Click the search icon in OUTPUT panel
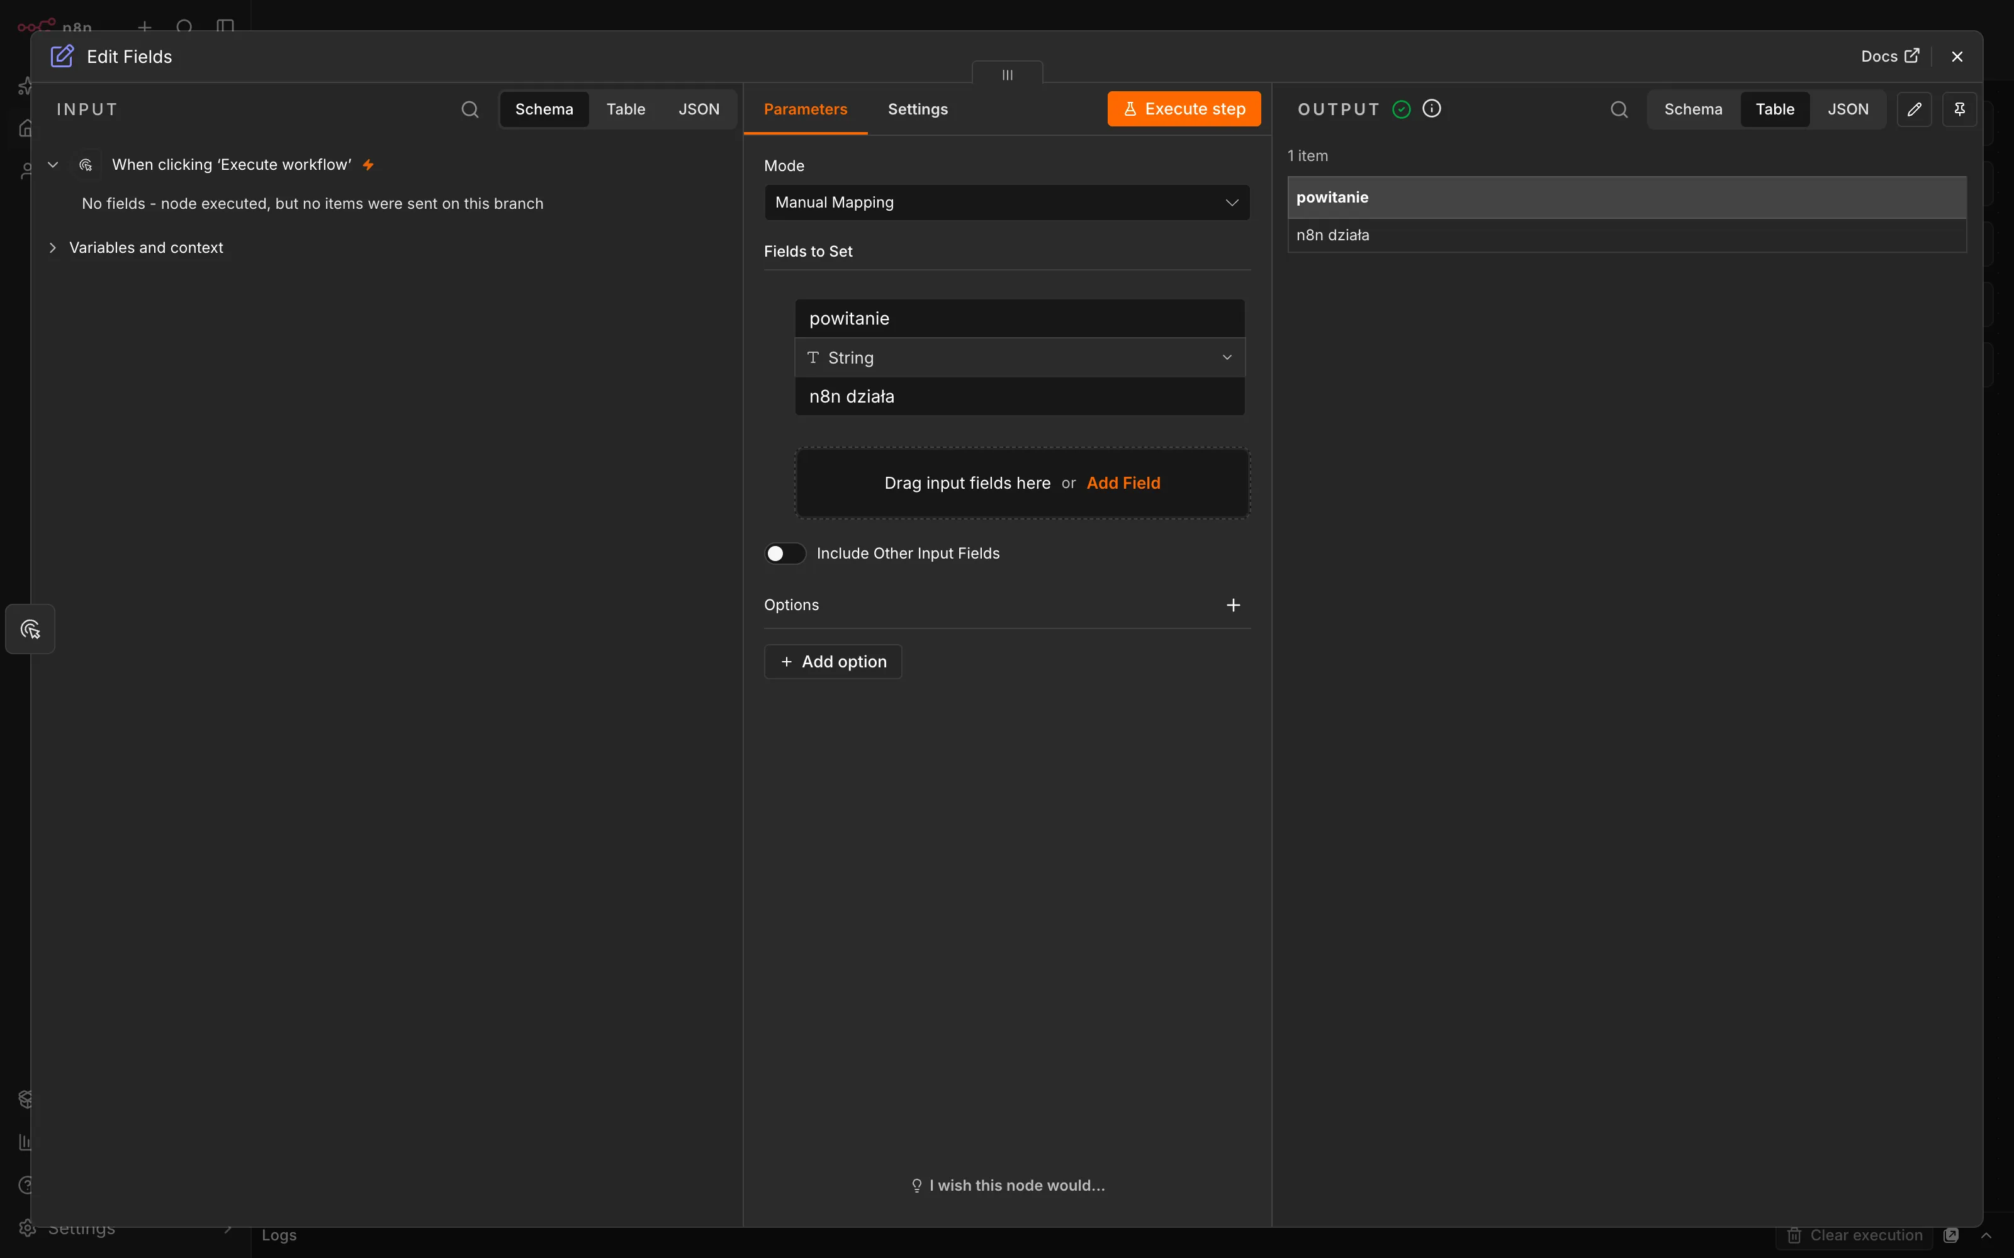The width and height of the screenshot is (2014, 1258). click(x=1619, y=109)
